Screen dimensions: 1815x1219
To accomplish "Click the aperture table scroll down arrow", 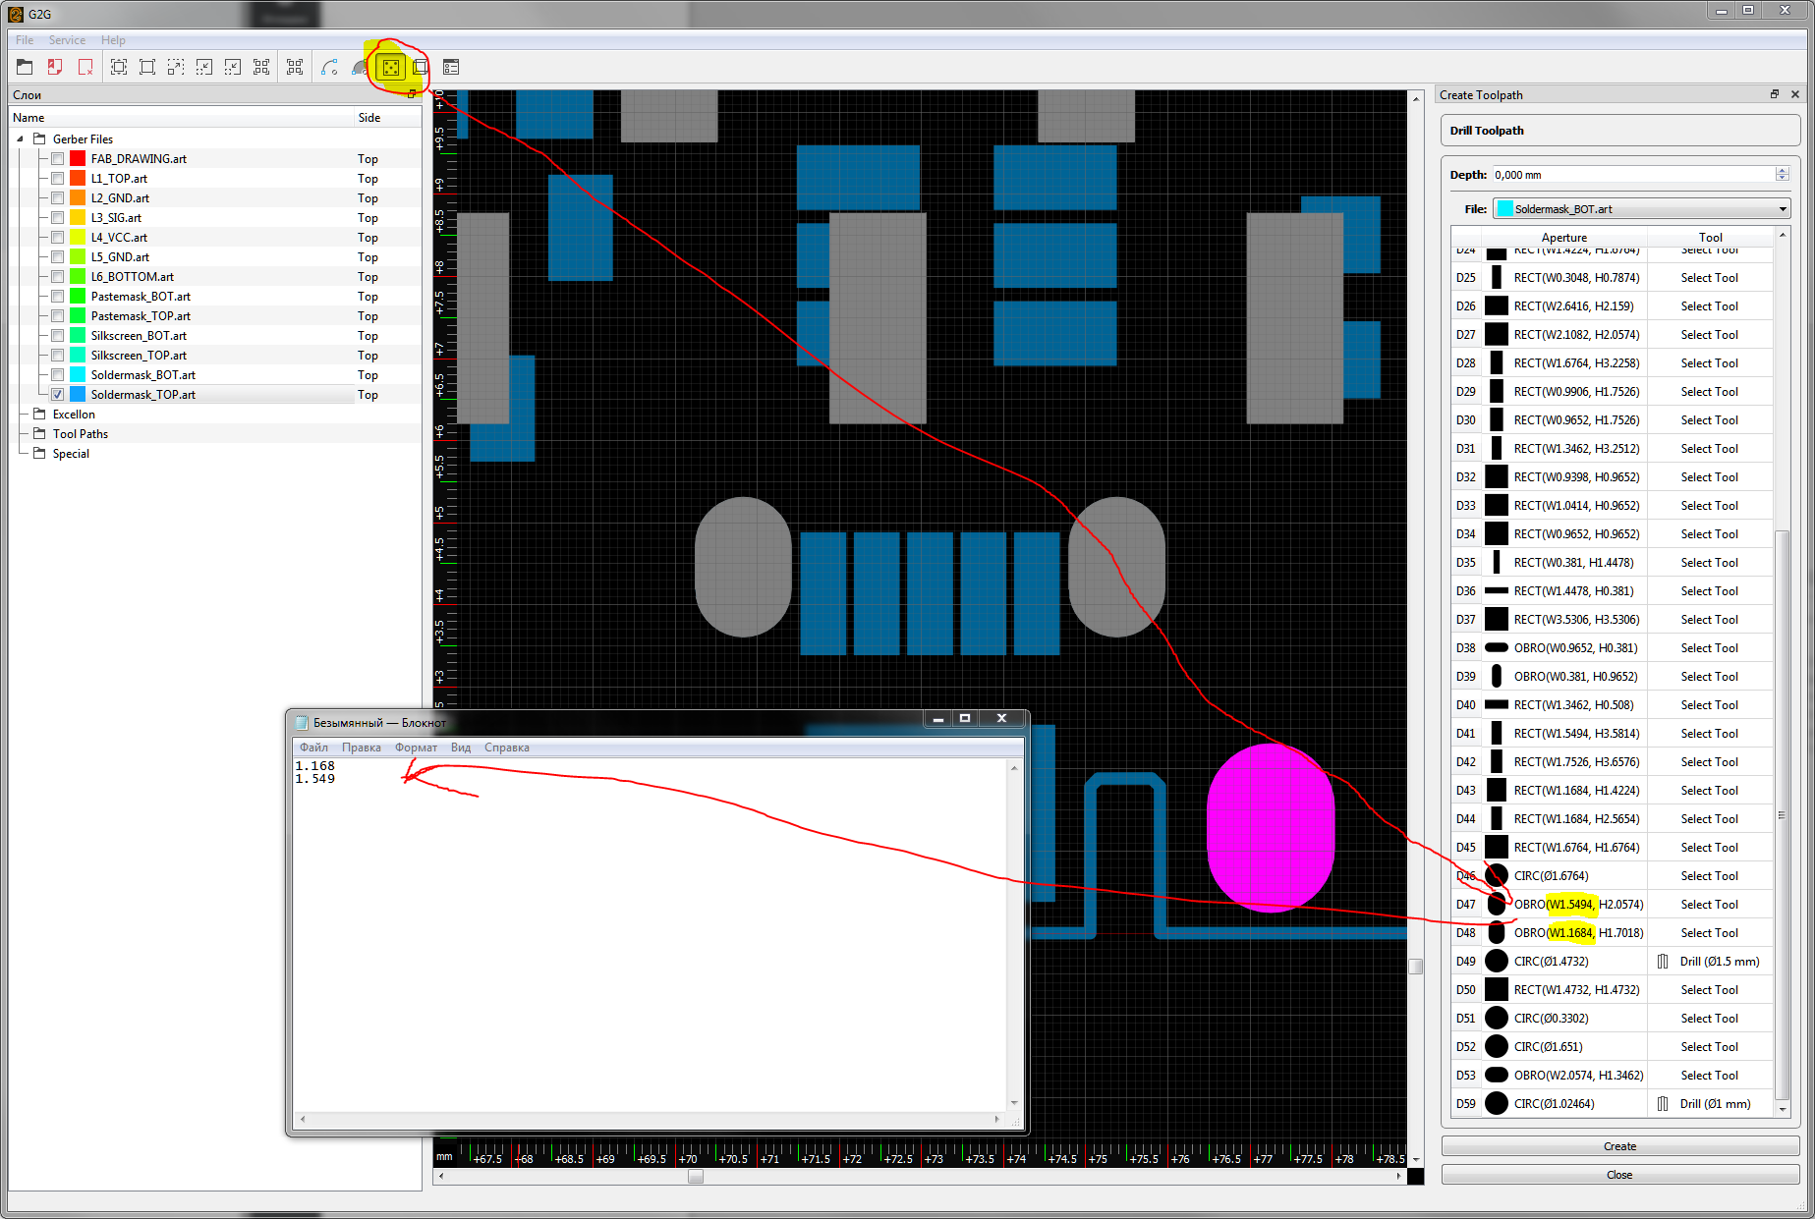I will pyautogui.click(x=1783, y=1109).
